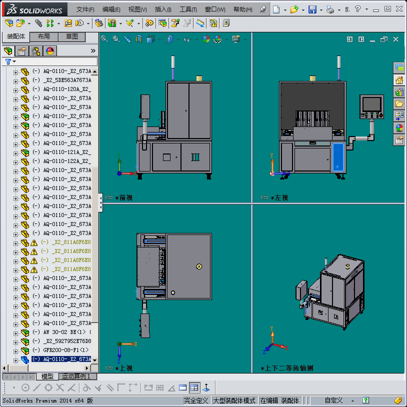Toggle the Grid snap icon

160,388
